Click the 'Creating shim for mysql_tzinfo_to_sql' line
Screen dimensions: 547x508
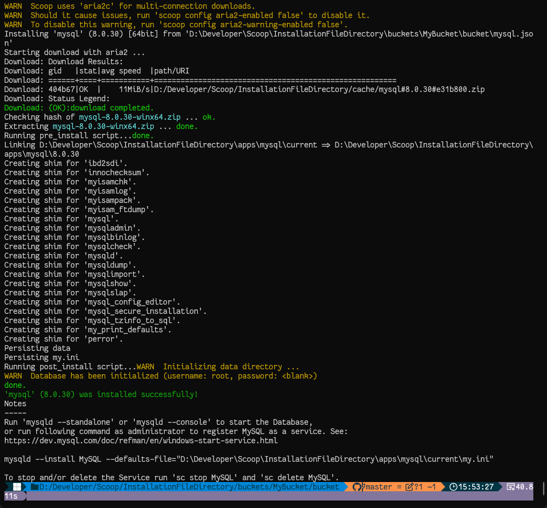pos(92,320)
